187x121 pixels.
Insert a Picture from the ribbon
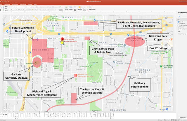67,8
